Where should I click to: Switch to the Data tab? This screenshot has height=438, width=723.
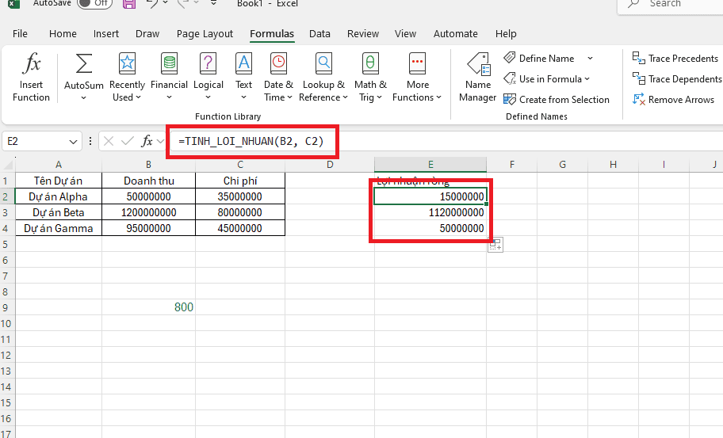tap(319, 33)
